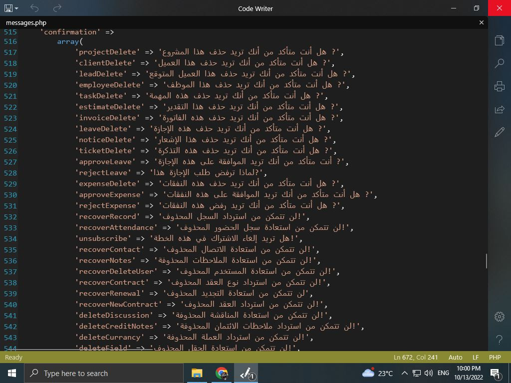
Task: Open the volume control tray icon
Action: point(429,373)
